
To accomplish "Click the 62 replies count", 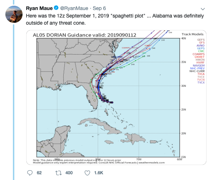I will [x=39, y=173].
